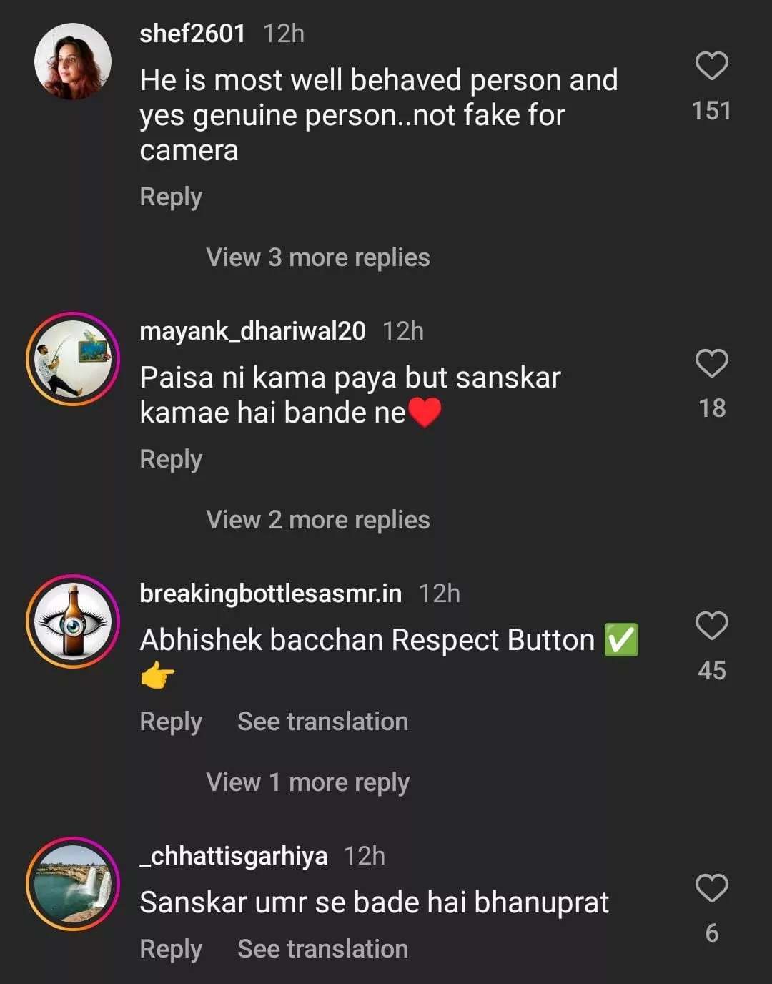See translation of Sanskar umr comment

pos(322,949)
